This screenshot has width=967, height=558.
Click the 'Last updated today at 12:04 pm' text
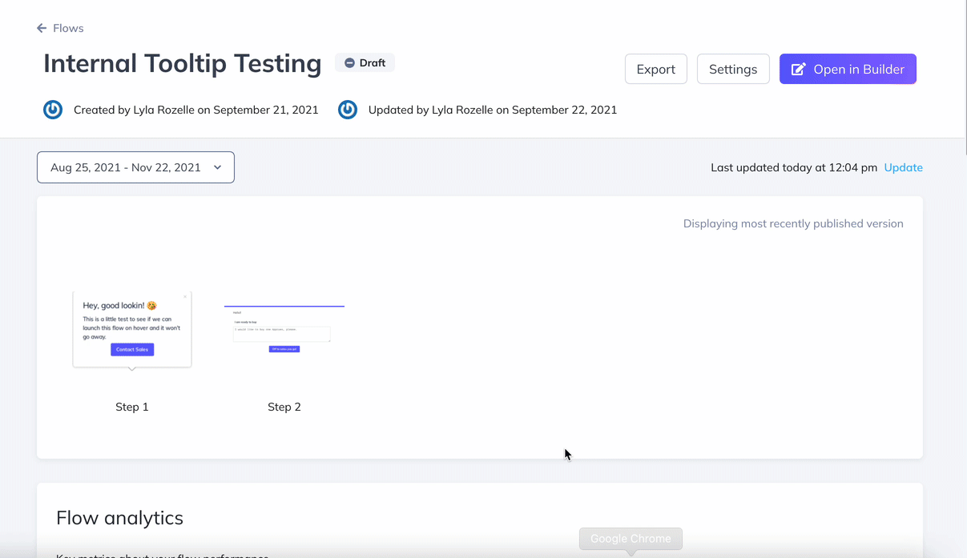[794, 167]
